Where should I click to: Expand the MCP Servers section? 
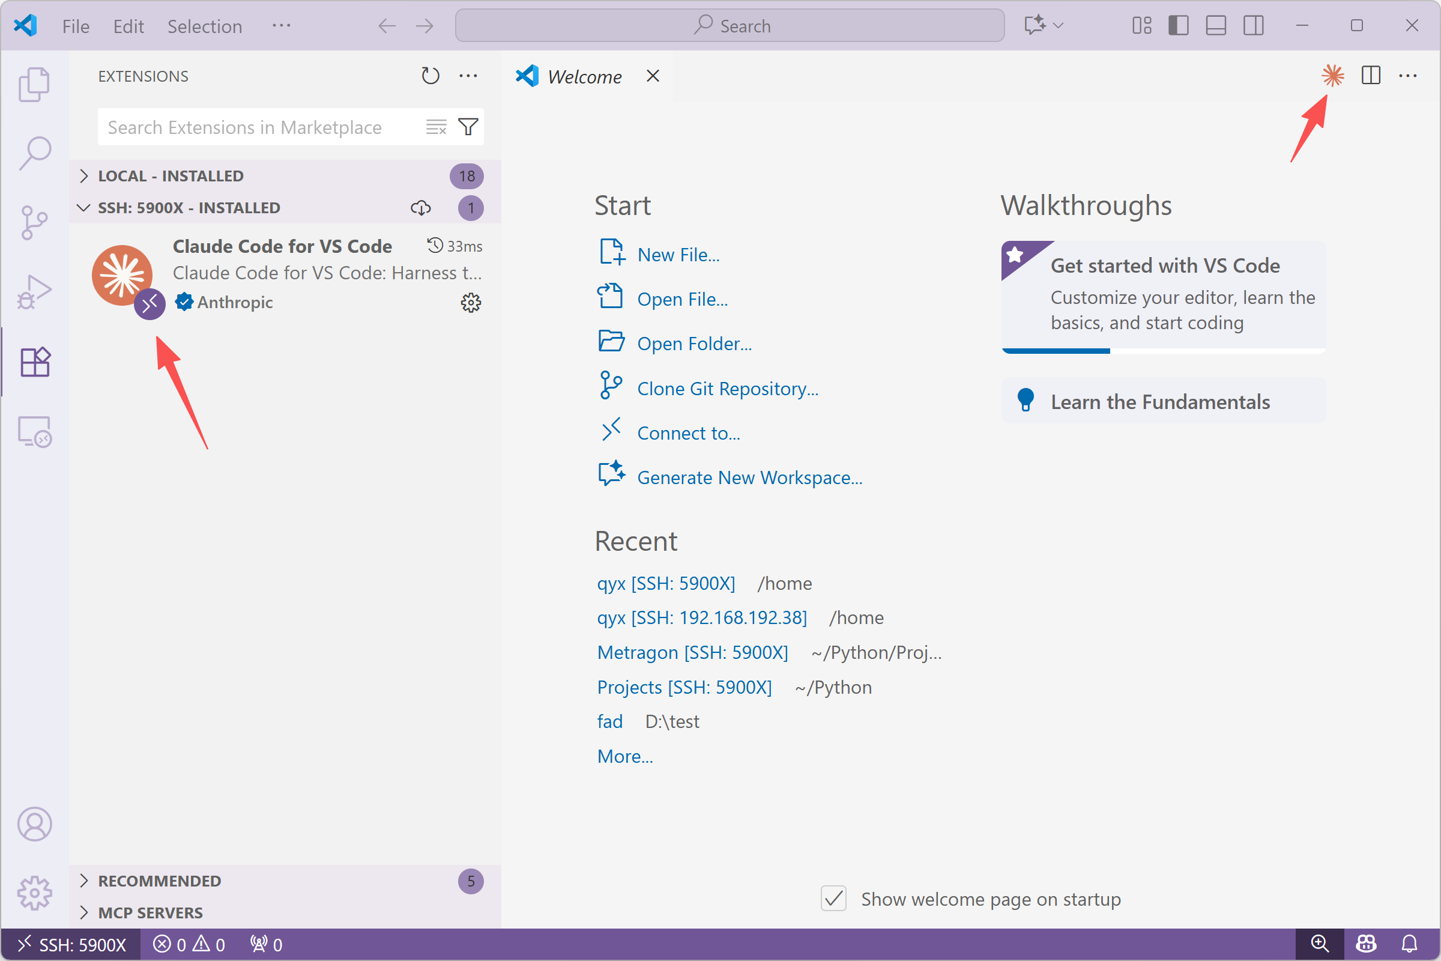click(285, 912)
